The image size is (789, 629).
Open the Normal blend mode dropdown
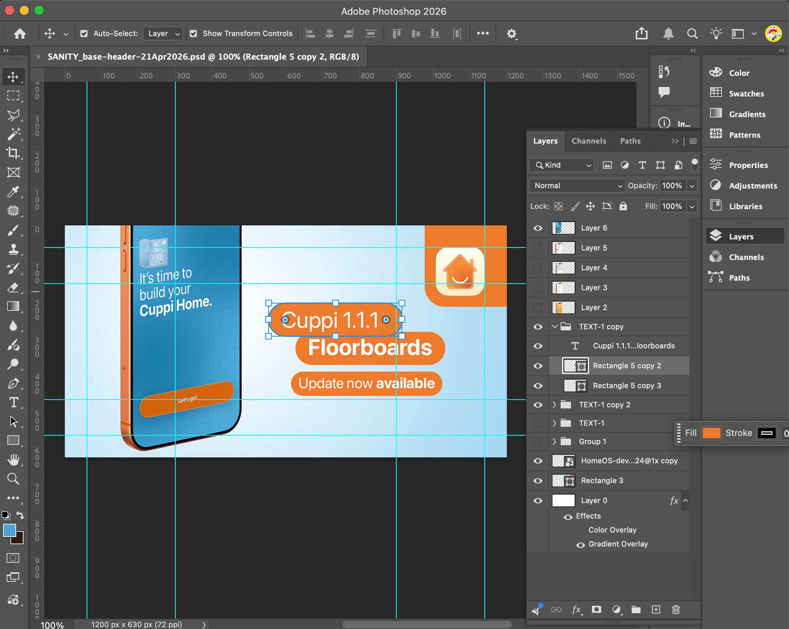coord(577,186)
